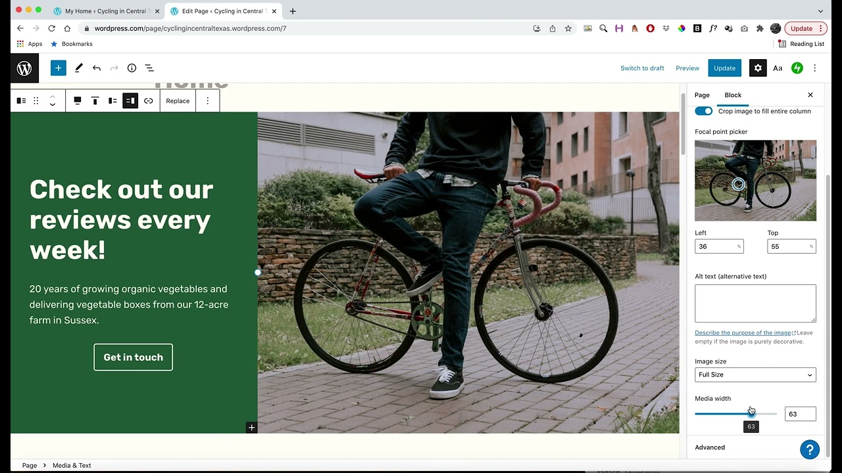Open the List View outline

click(149, 68)
